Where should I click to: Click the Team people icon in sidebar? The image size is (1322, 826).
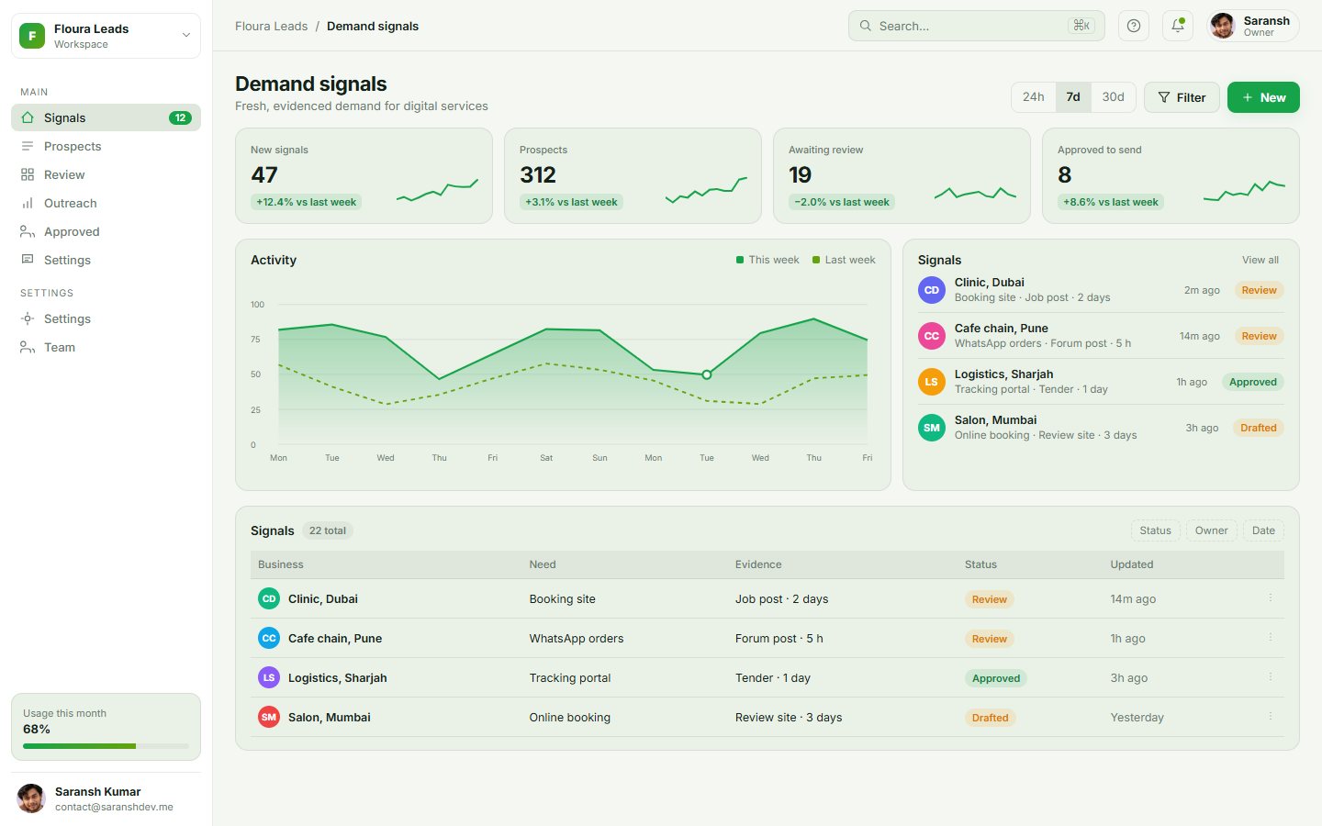(x=28, y=347)
